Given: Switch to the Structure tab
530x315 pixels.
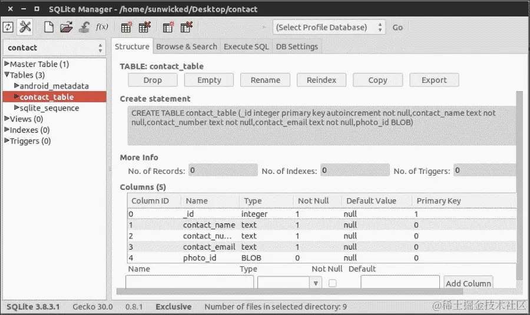Looking at the screenshot, I should tap(132, 46).
